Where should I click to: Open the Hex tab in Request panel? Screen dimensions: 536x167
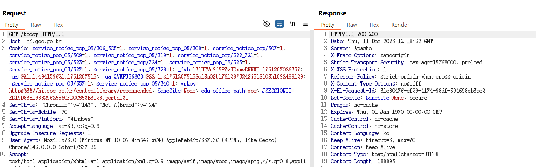(x=58, y=25)
